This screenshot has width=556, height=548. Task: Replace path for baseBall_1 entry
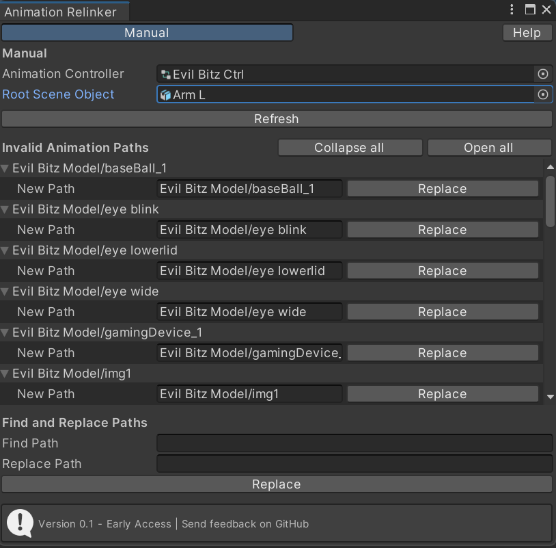443,189
